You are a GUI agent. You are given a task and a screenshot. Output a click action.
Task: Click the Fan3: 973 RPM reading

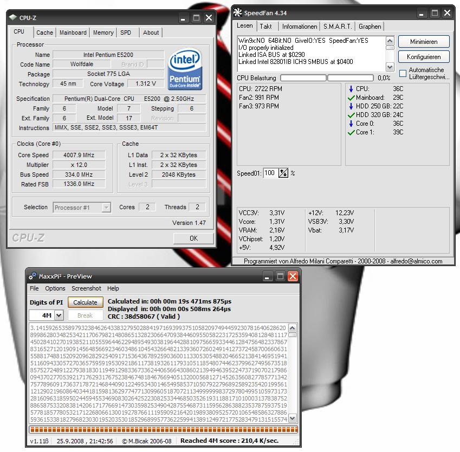click(259, 106)
